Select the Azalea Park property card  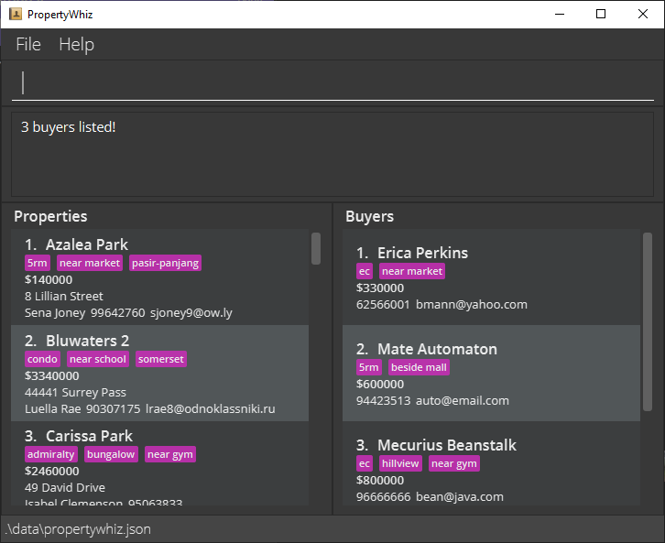(160, 277)
